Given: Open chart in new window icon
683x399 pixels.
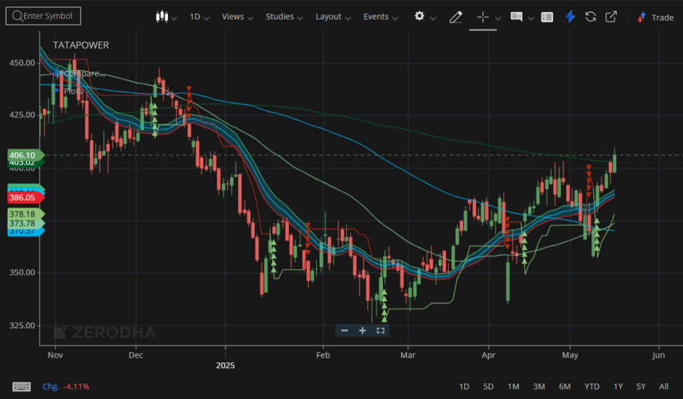Looking at the screenshot, I should [x=610, y=17].
